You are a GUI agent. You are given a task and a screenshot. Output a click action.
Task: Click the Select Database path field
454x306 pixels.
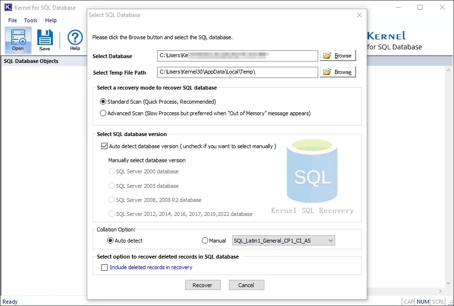tap(237, 56)
